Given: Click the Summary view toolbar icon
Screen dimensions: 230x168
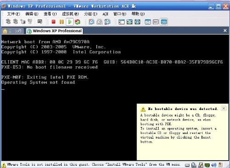Looking at the screenshot, I should (x=148, y=22).
